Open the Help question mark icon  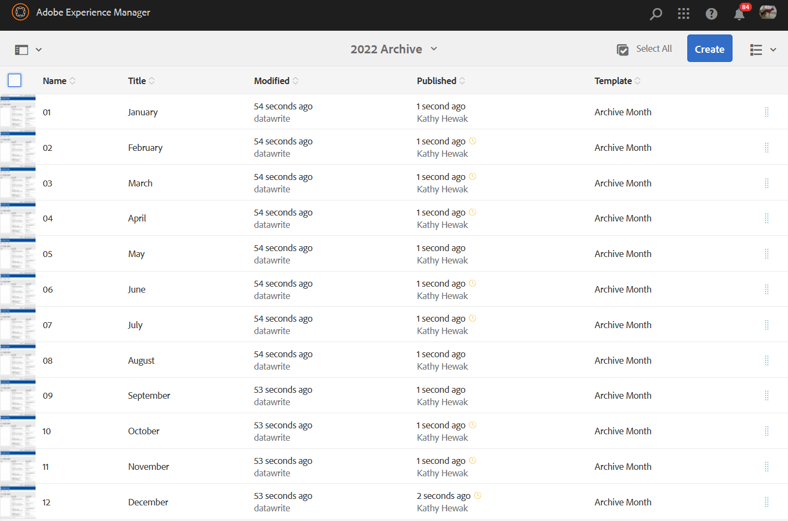pos(712,14)
